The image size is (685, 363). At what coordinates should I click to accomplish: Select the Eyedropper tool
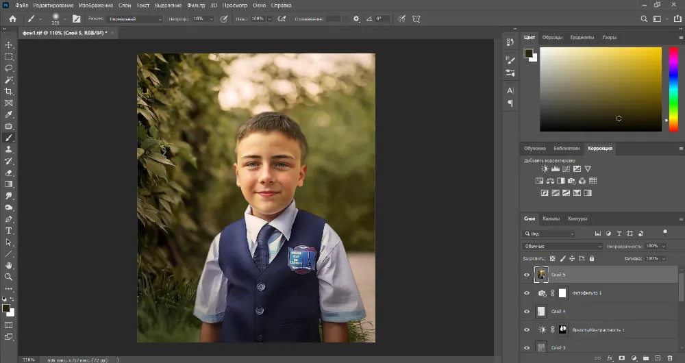point(9,114)
